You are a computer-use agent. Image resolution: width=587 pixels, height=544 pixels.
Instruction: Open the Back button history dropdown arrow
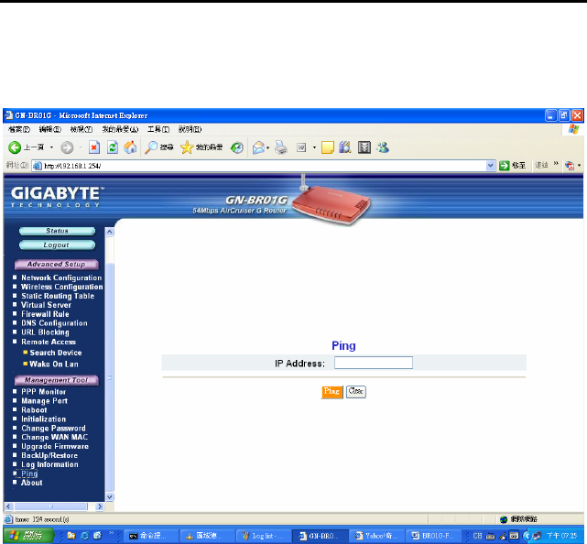(51, 147)
